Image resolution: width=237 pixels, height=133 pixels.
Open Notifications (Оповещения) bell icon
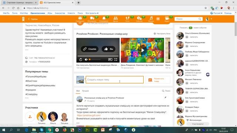[x=104, y=18]
